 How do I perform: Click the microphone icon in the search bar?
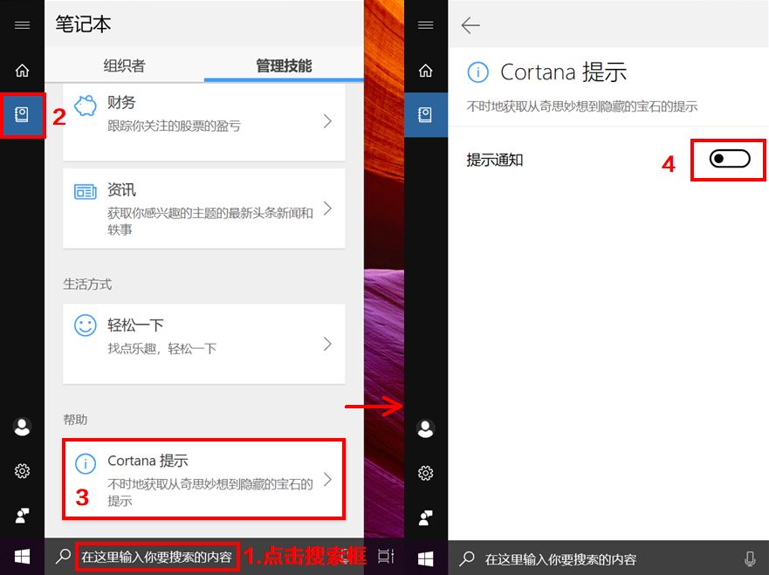(x=749, y=559)
